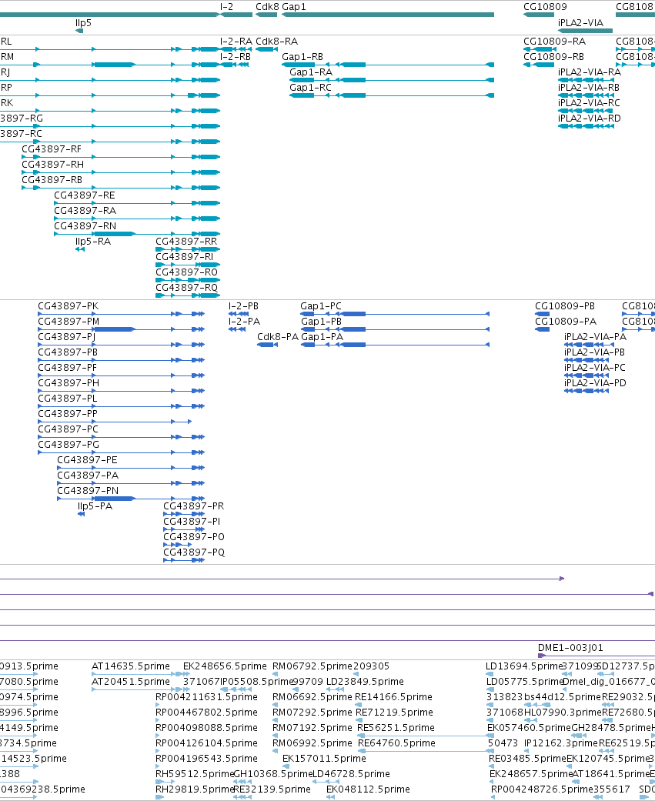Click the Ilp5 gene feature

(79, 31)
